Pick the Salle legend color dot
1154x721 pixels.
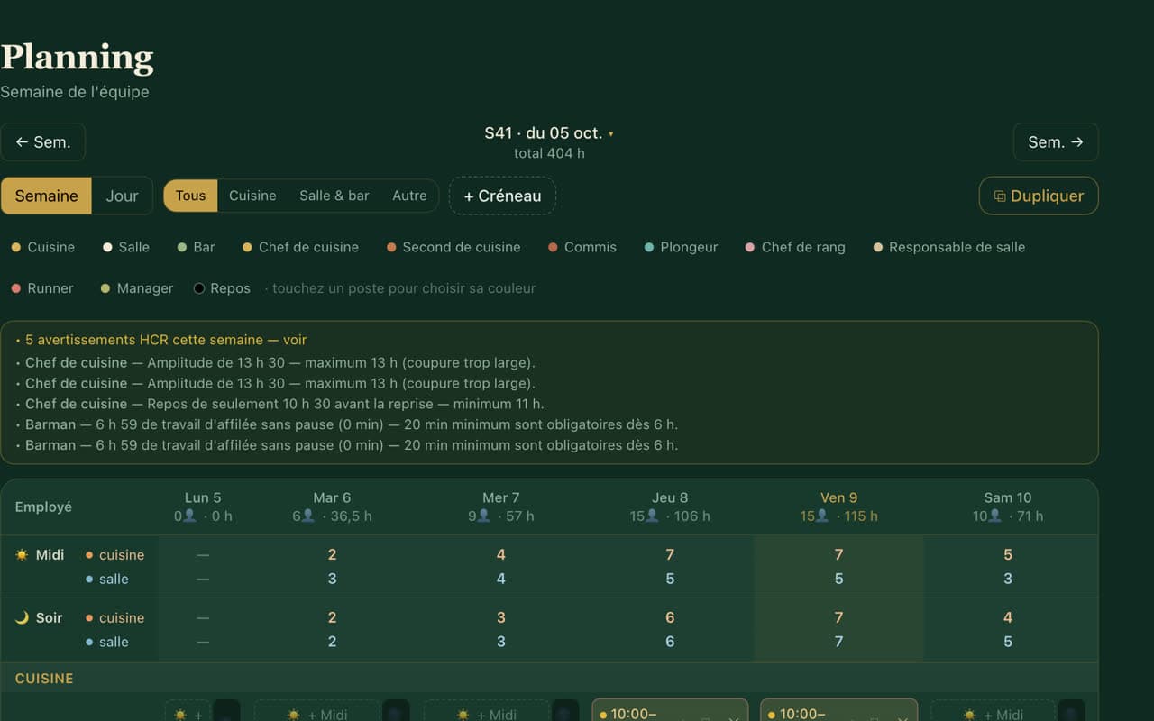click(107, 247)
